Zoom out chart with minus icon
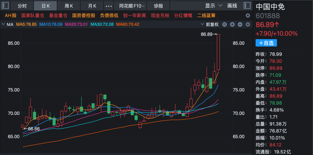Image resolution: width=313 pixels, height=155 pixels. point(225,25)
